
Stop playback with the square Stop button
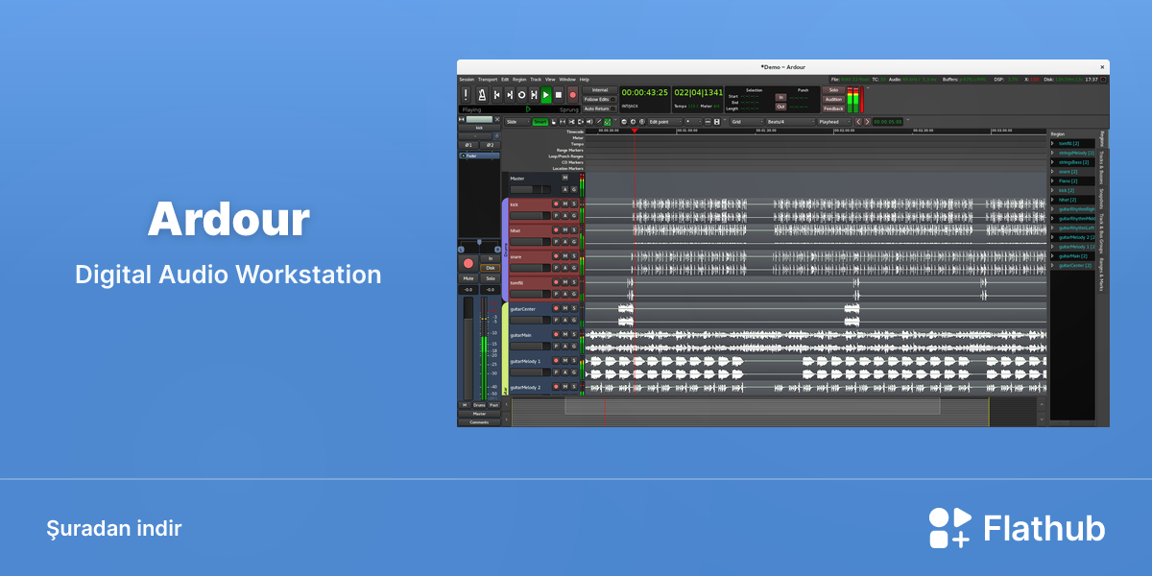point(559,94)
